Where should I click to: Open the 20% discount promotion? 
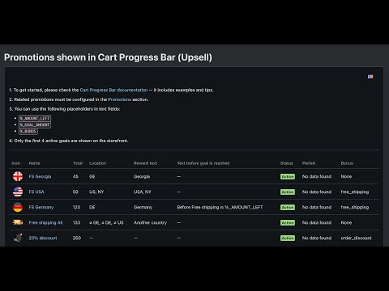43,238
